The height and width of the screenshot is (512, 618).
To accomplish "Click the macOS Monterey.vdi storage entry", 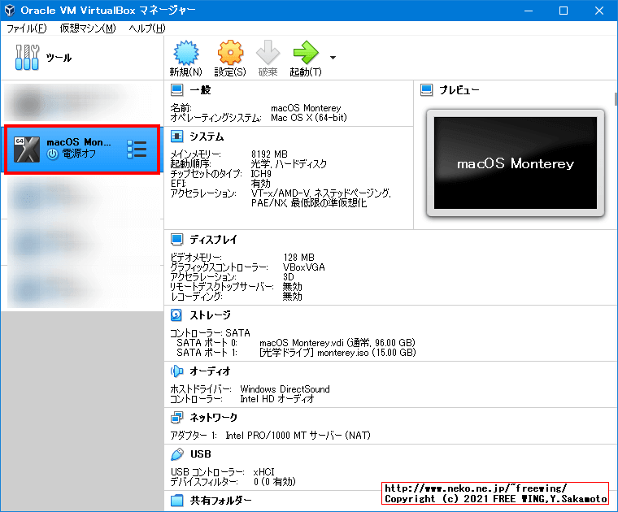I will 337,343.
